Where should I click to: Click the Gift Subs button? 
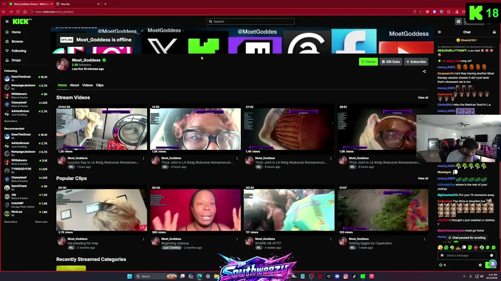pyautogui.click(x=391, y=62)
